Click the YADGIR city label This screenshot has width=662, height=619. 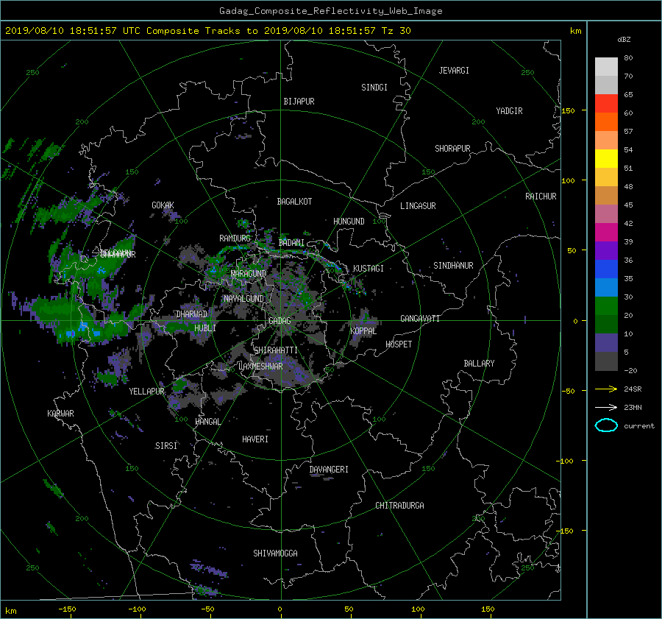click(x=509, y=111)
